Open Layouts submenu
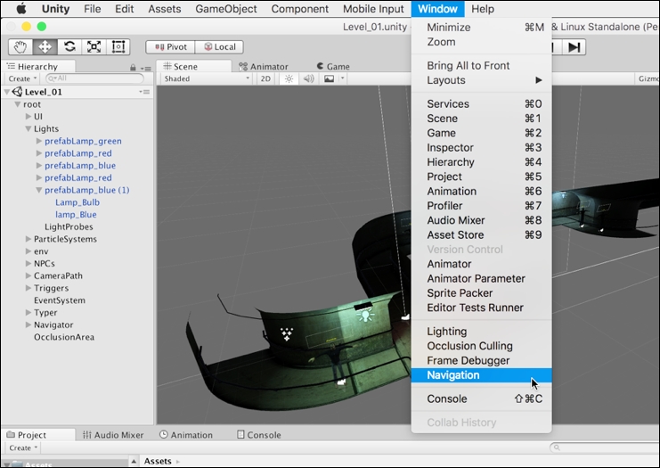The width and height of the screenshot is (660, 468). (482, 80)
